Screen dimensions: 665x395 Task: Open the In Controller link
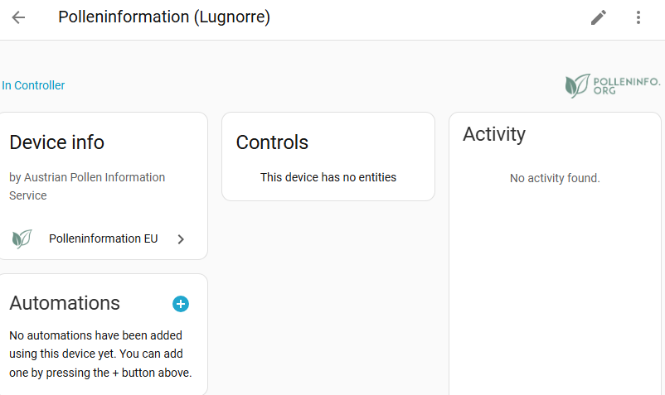coord(33,85)
